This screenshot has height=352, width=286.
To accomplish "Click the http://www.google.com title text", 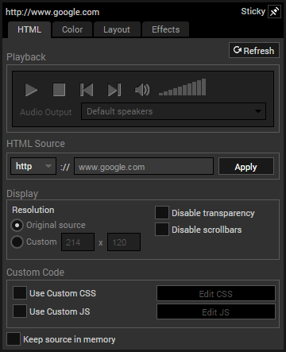I will coord(52,12).
